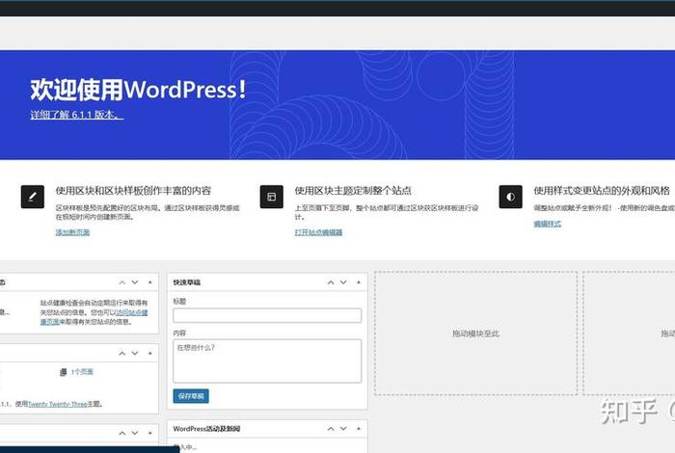Click the 标题 field label
The width and height of the screenshot is (675, 453).
[x=179, y=301]
